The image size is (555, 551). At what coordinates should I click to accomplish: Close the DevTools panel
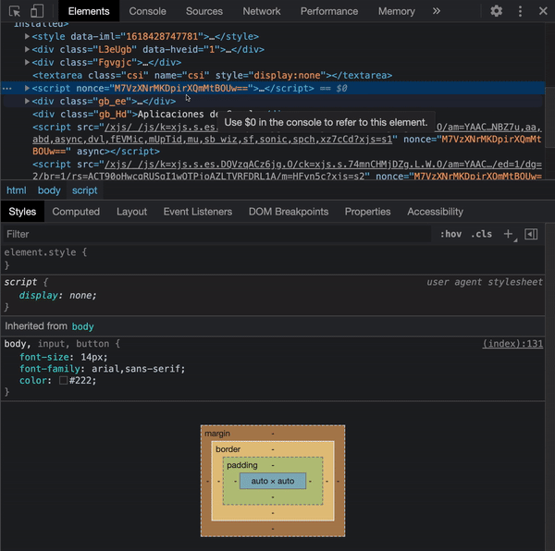click(x=543, y=11)
